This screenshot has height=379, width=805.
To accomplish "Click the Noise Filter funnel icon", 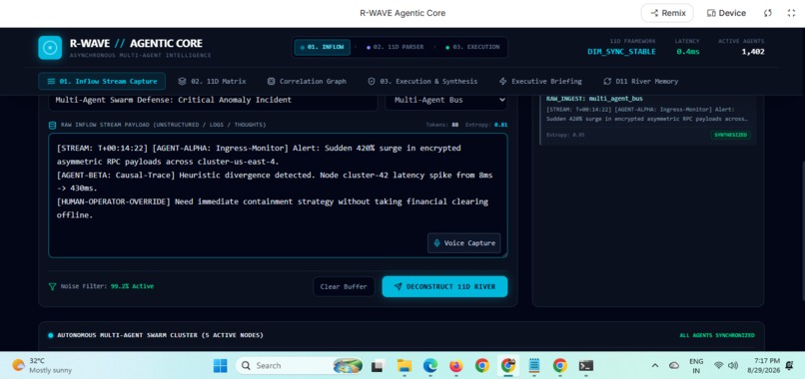I will pos(52,286).
